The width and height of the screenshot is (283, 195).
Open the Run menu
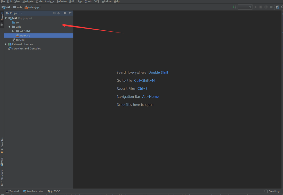pyautogui.click(x=80, y=2)
